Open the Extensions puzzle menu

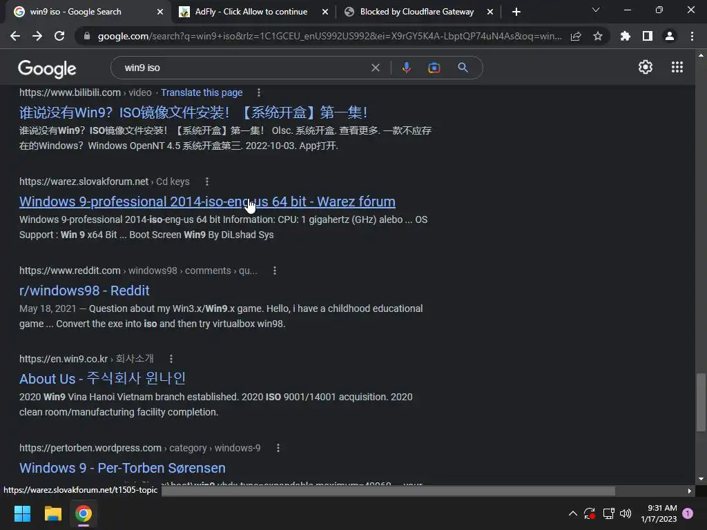[x=626, y=36]
